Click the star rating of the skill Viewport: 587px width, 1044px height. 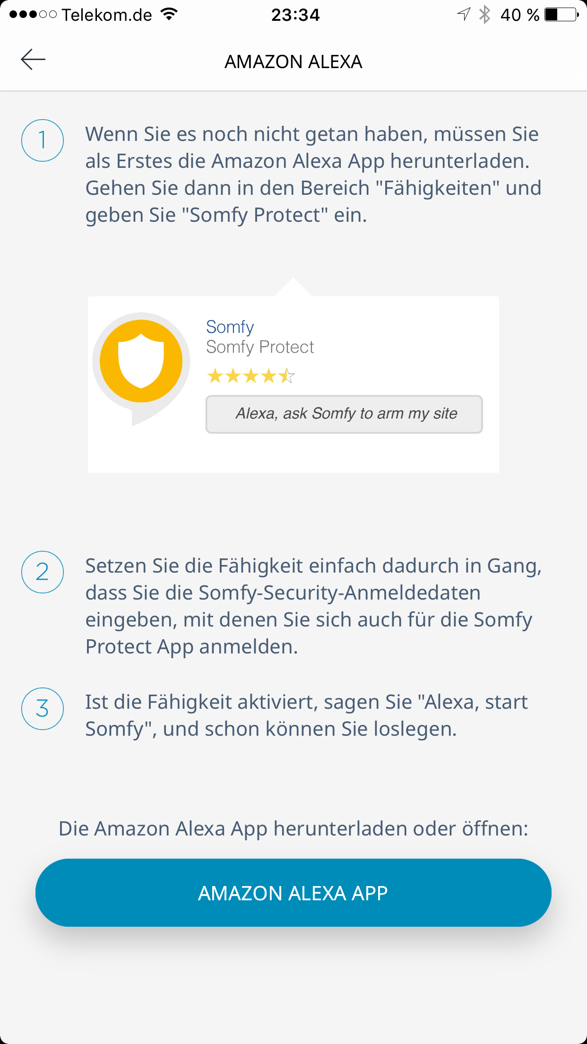click(250, 376)
